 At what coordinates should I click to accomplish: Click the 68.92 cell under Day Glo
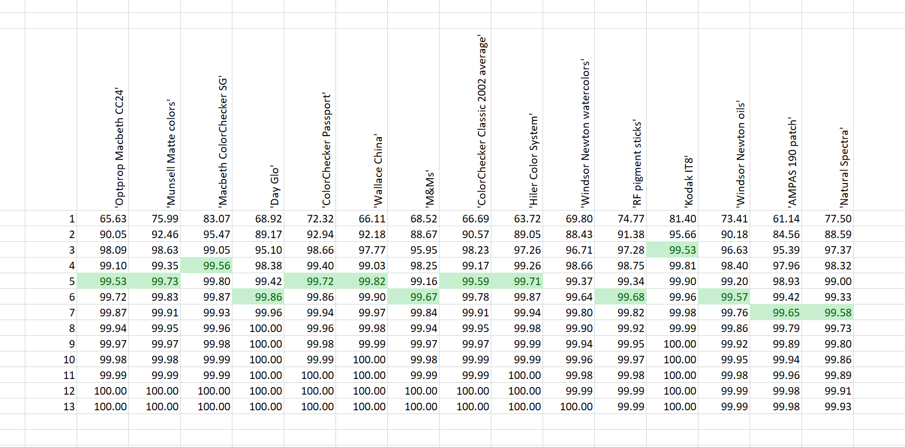coord(258,219)
